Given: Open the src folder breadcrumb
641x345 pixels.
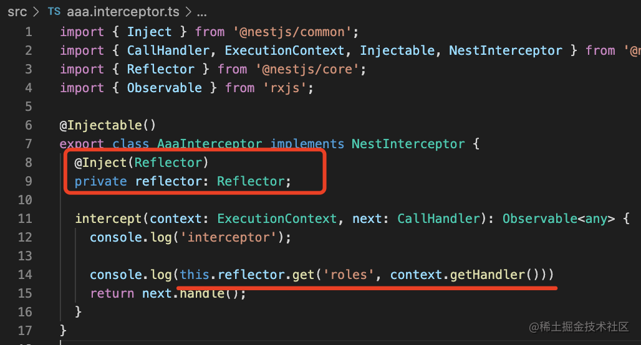Looking at the screenshot, I should 17,12.
